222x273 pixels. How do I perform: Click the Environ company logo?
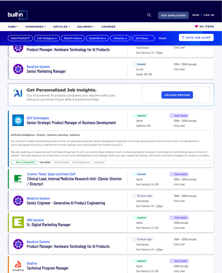pyautogui.click(x=18, y=179)
